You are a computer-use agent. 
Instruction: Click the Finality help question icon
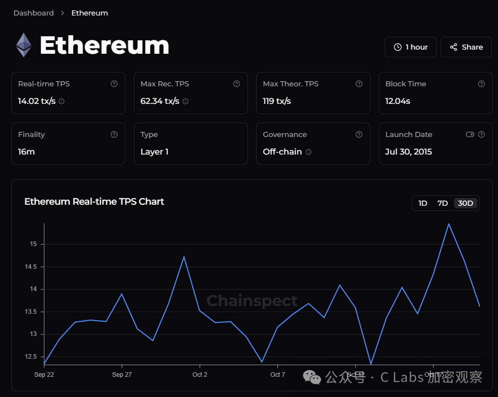pyautogui.click(x=114, y=134)
